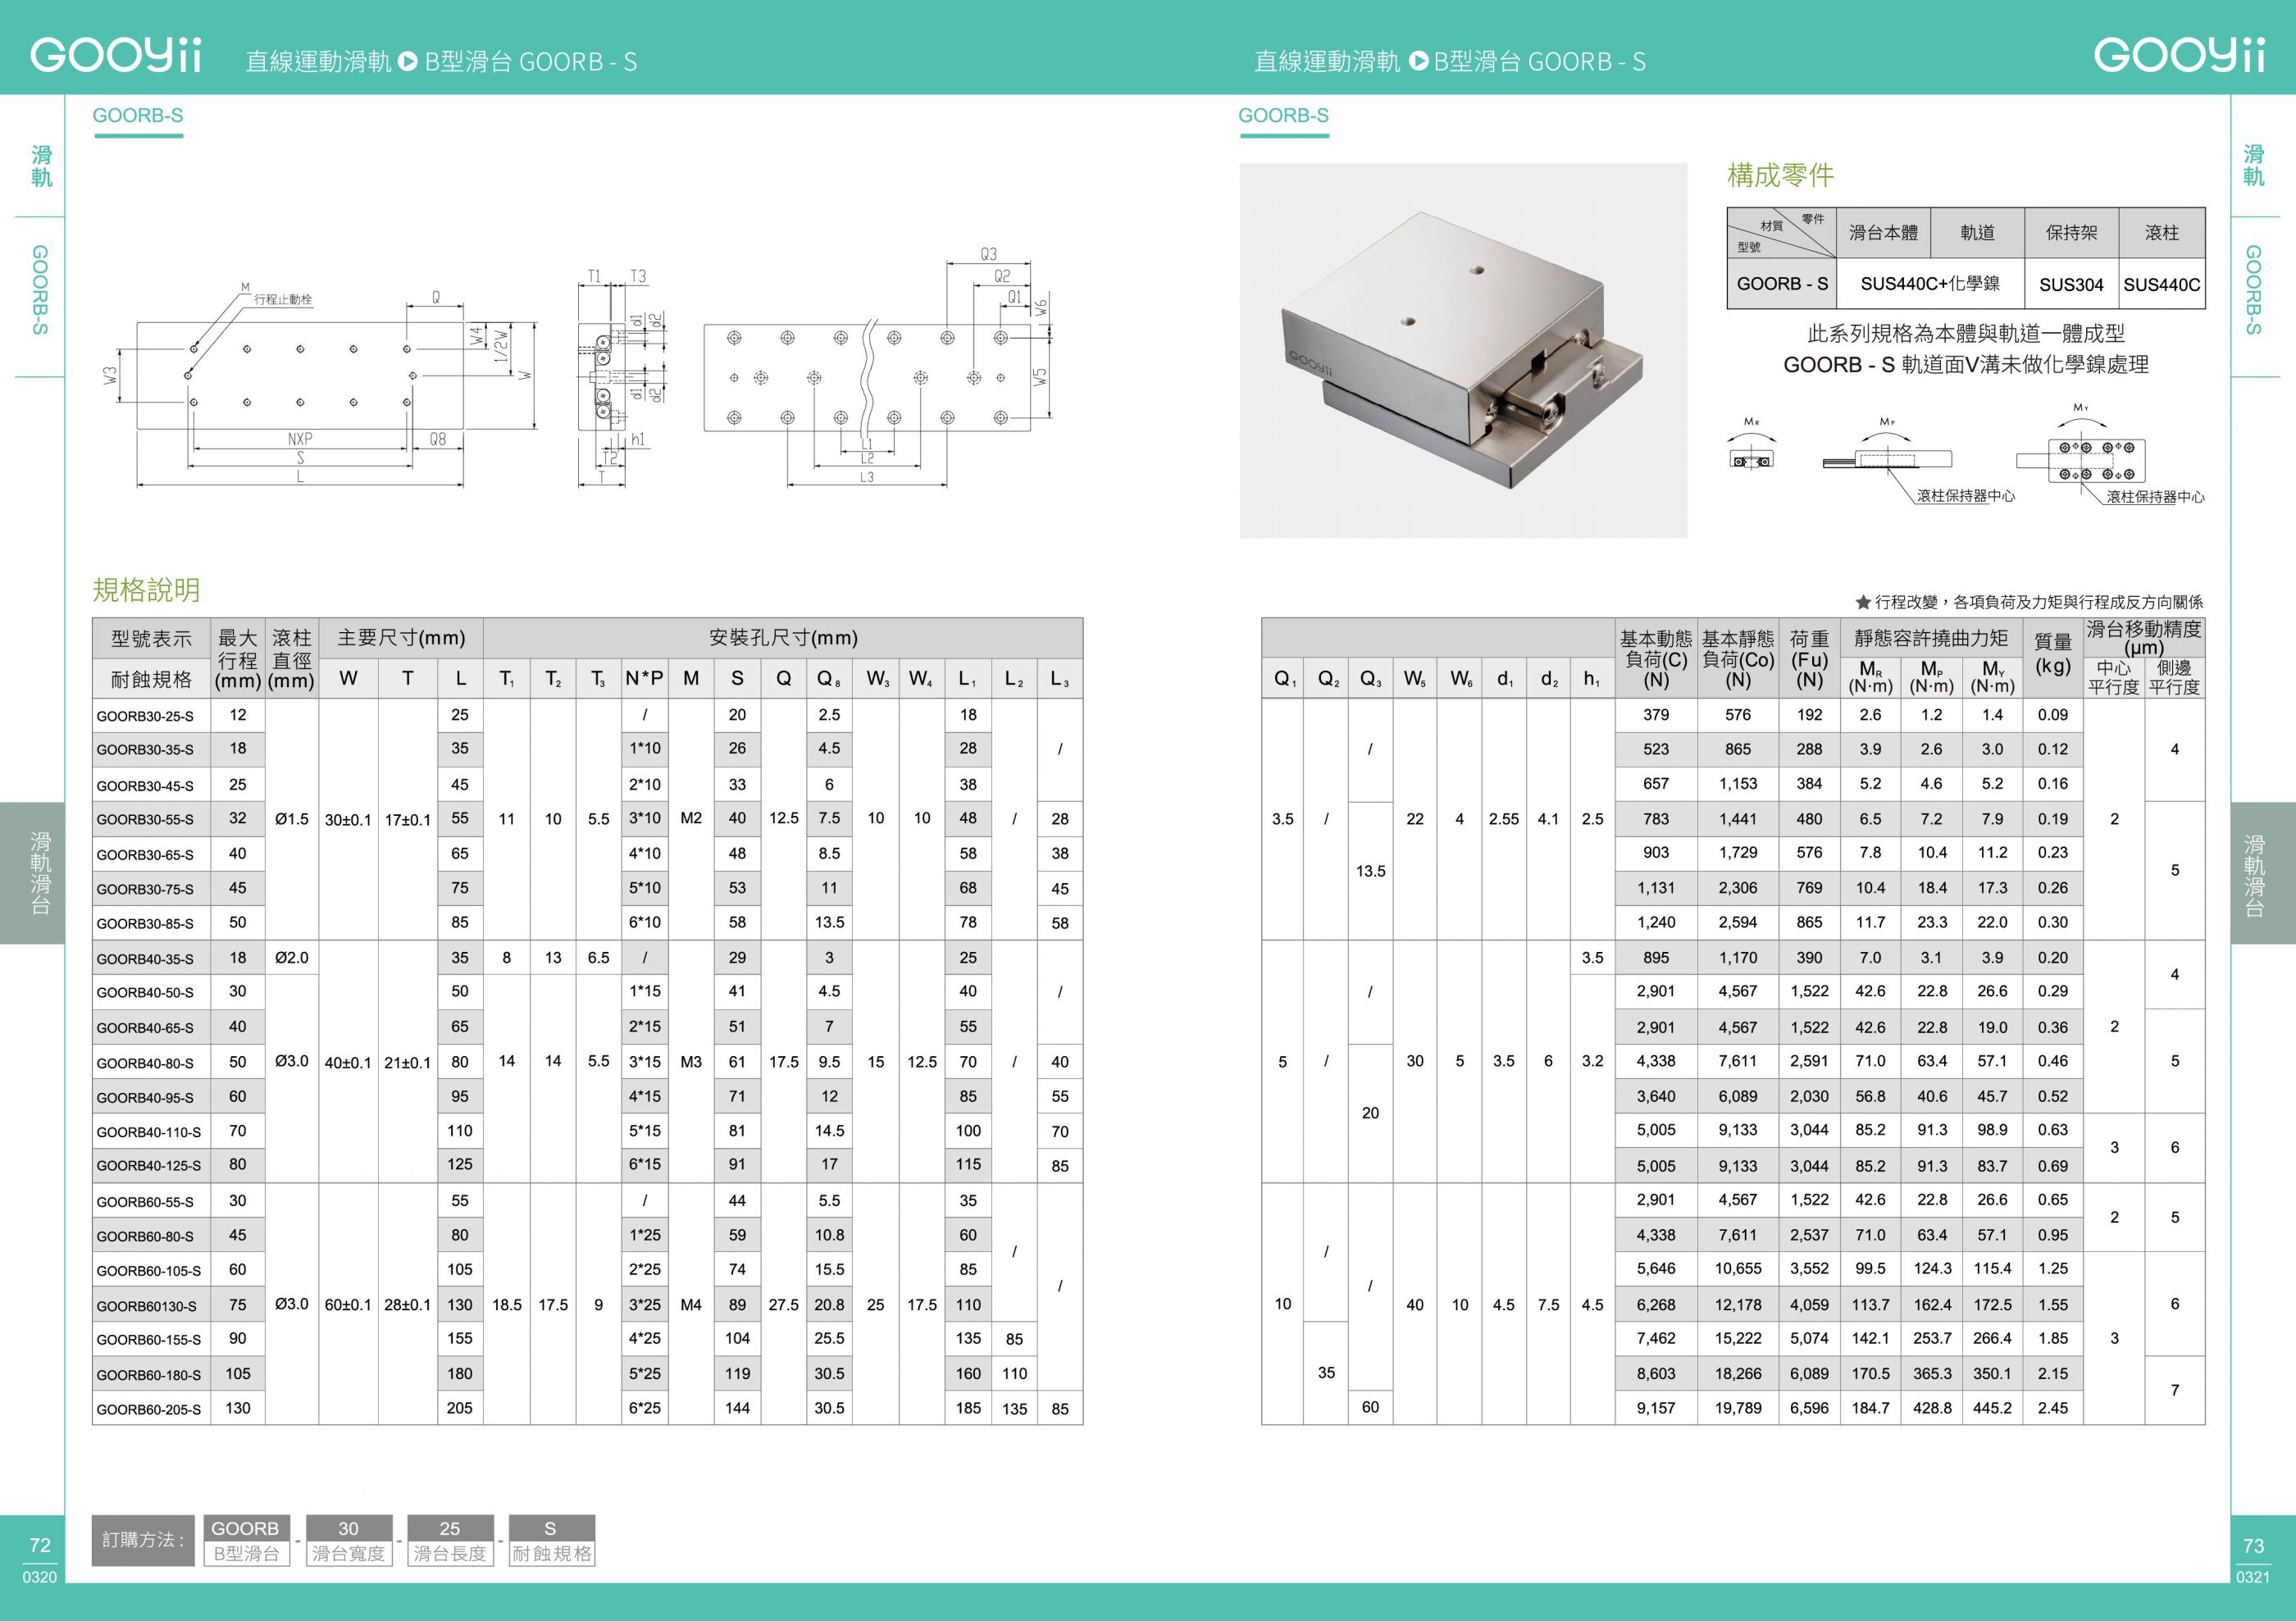Click dynamic load value 9,157
Viewport: 2296px width, 1621px height.
click(x=1656, y=1408)
